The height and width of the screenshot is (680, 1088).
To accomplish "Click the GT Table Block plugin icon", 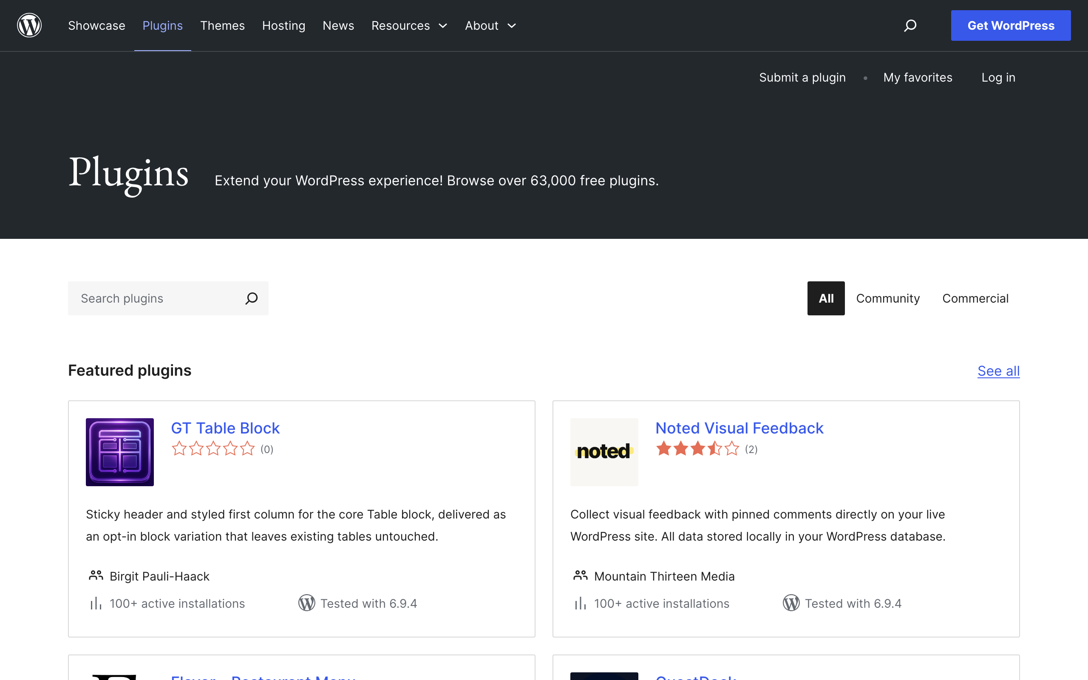I will click(x=119, y=452).
